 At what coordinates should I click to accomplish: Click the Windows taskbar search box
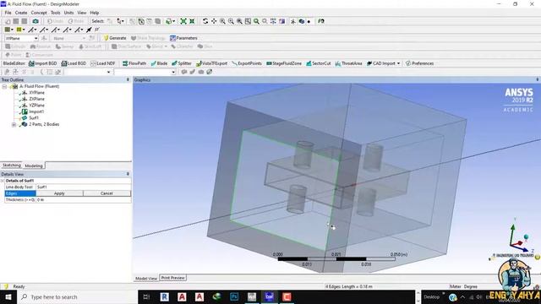click(78, 296)
